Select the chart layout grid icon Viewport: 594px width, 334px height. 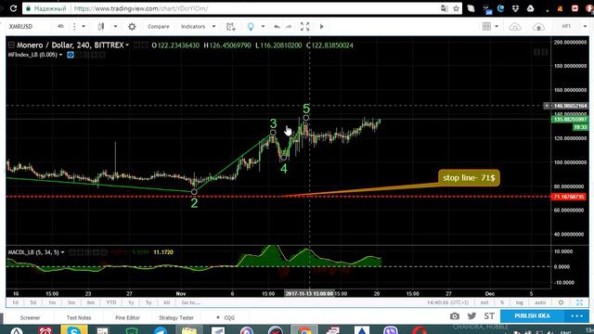(486, 26)
